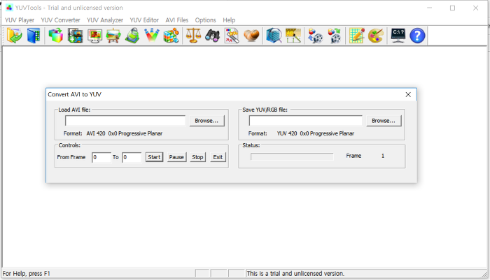The height and width of the screenshot is (280, 490).
Task: Click the monitor with picture icon
Action: tap(94, 36)
